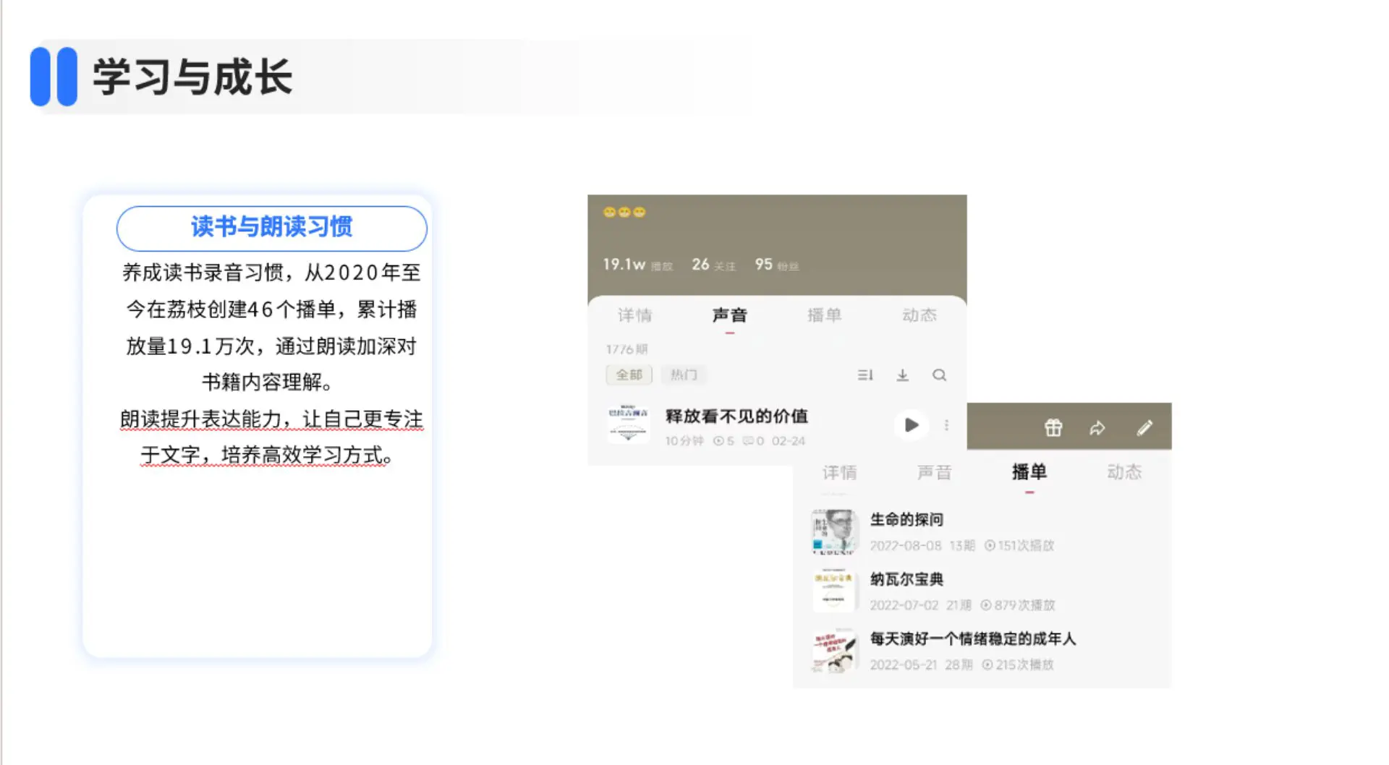Image resolution: width=1389 pixels, height=765 pixels.
Task: Share the profile via the arrow icon
Action: (1098, 427)
